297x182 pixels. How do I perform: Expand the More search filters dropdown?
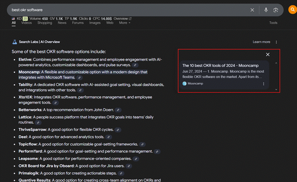pos(125,23)
